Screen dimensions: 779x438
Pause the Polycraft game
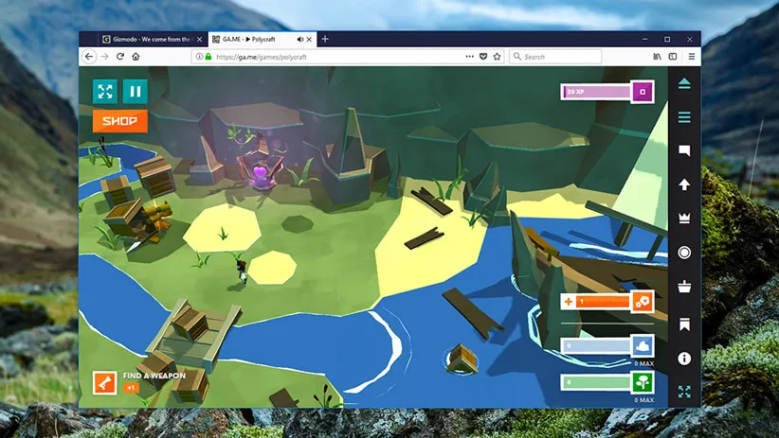point(135,92)
